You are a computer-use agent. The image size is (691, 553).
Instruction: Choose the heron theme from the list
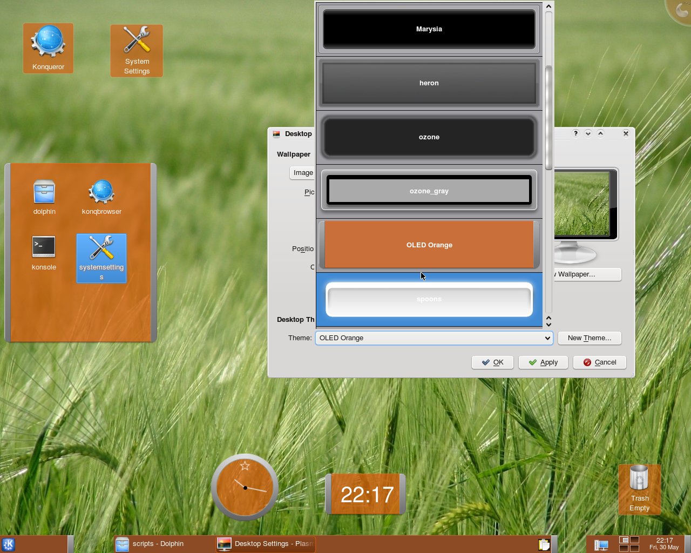pos(429,83)
